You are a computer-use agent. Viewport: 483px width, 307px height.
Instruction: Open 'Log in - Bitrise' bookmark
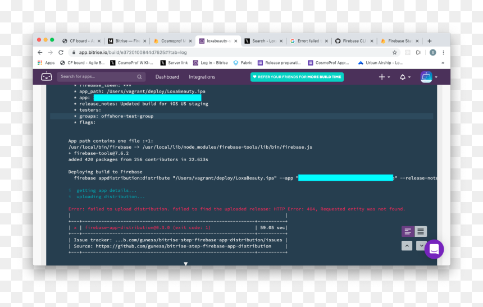click(211, 63)
